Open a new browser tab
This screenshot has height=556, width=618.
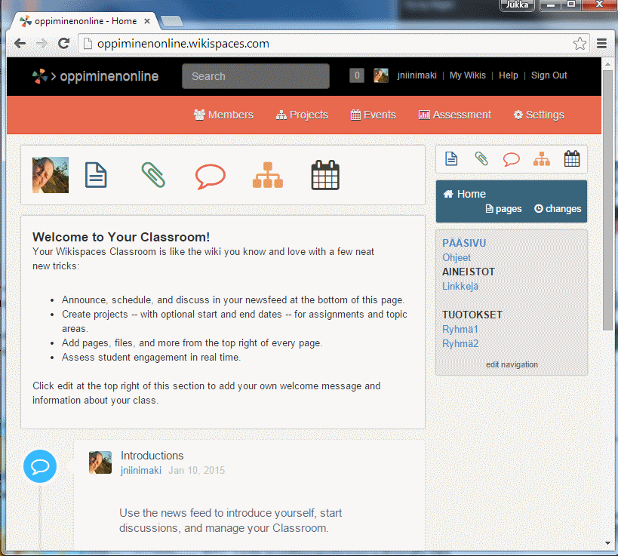point(172,22)
